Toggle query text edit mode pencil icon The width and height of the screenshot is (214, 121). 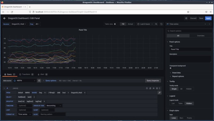click(x=159, y=93)
